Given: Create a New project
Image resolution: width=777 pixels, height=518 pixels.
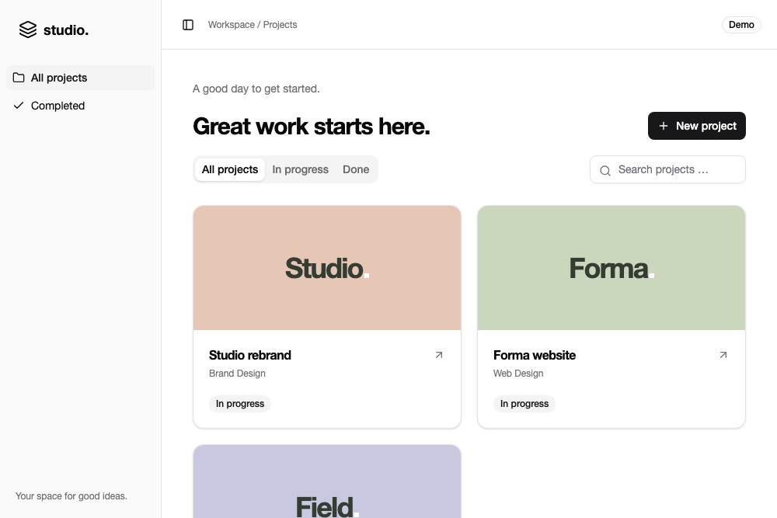Looking at the screenshot, I should (x=697, y=126).
